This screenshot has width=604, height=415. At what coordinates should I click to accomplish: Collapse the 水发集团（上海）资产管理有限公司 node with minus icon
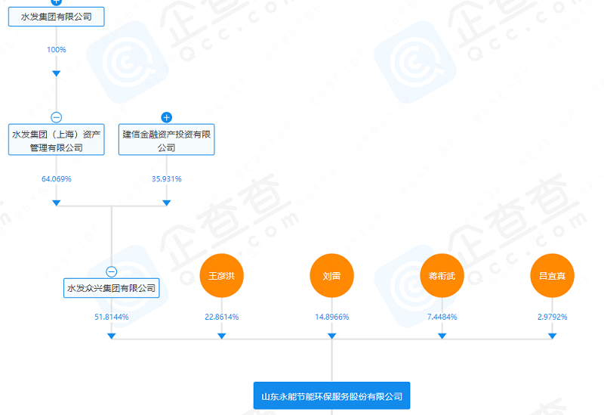56,117
